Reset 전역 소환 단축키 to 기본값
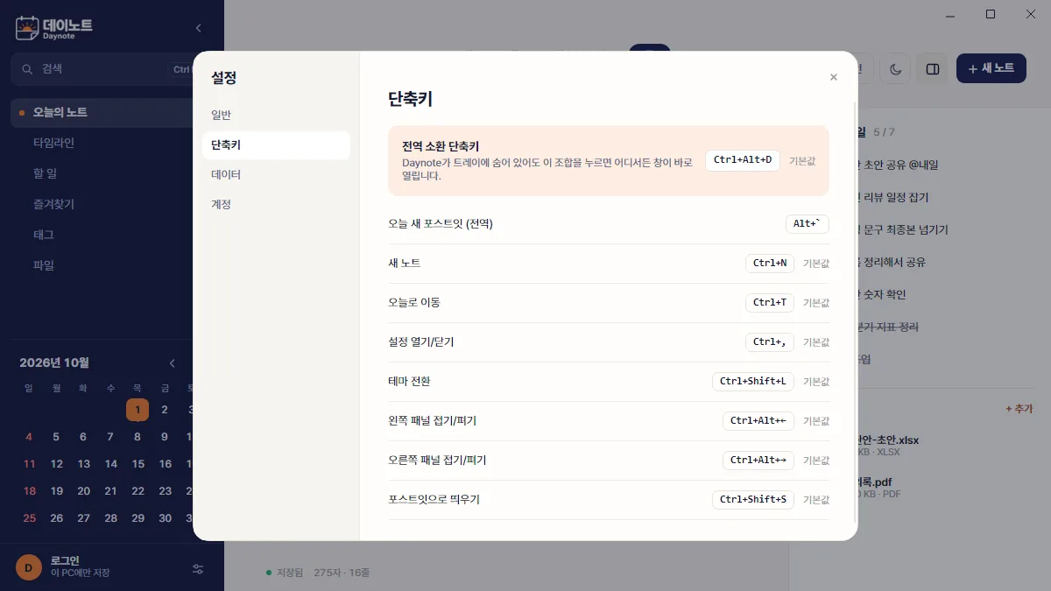The height and width of the screenshot is (591, 1051). point(802,160)
